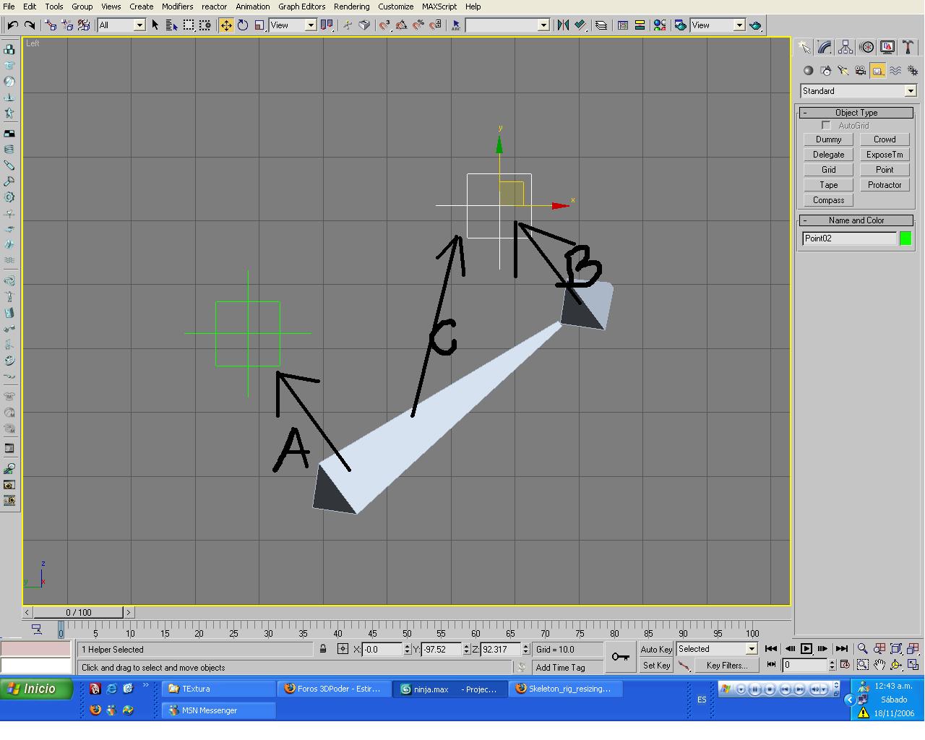
Task: Switch to the Motion panel tab
Action: 866,48
